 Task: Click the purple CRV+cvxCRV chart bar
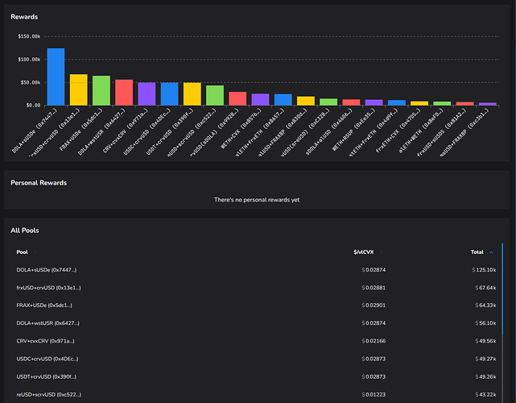pos(147,93)
